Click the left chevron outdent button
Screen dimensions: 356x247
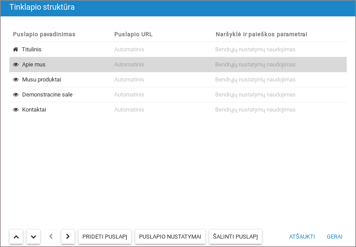point(50,236)
